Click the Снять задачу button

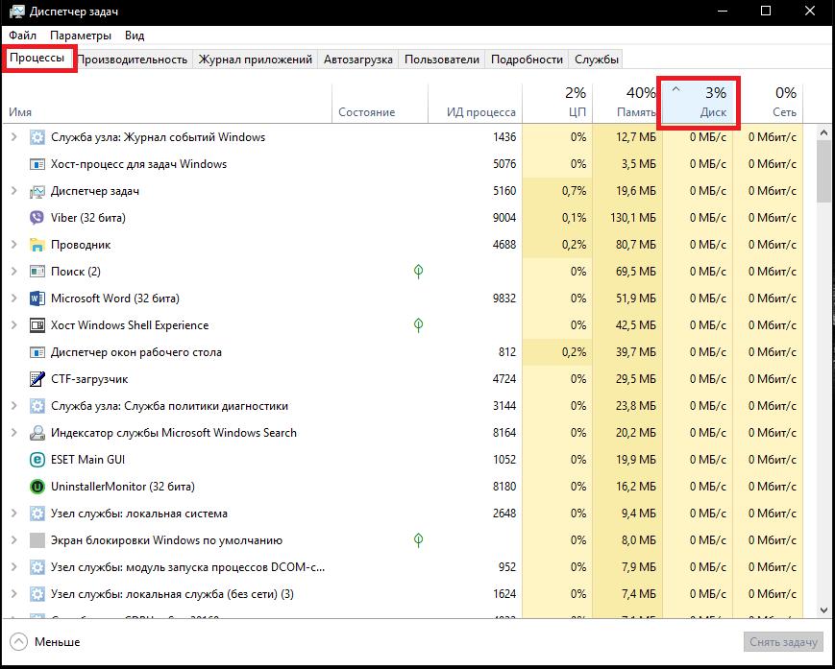click(x=783, y=642)
